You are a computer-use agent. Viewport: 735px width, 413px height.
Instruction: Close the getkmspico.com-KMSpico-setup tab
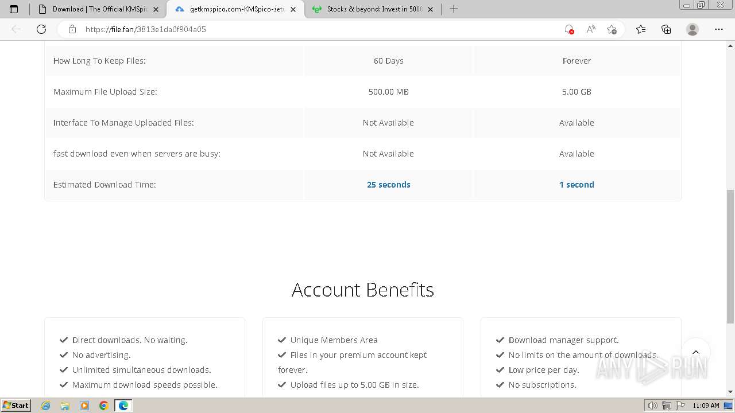pos(293,9)
